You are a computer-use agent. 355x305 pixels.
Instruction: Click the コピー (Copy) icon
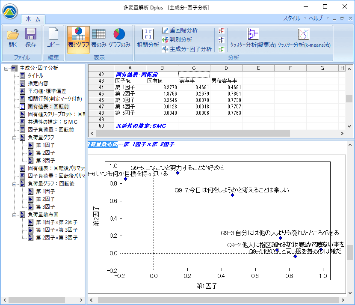pos(53,37)
